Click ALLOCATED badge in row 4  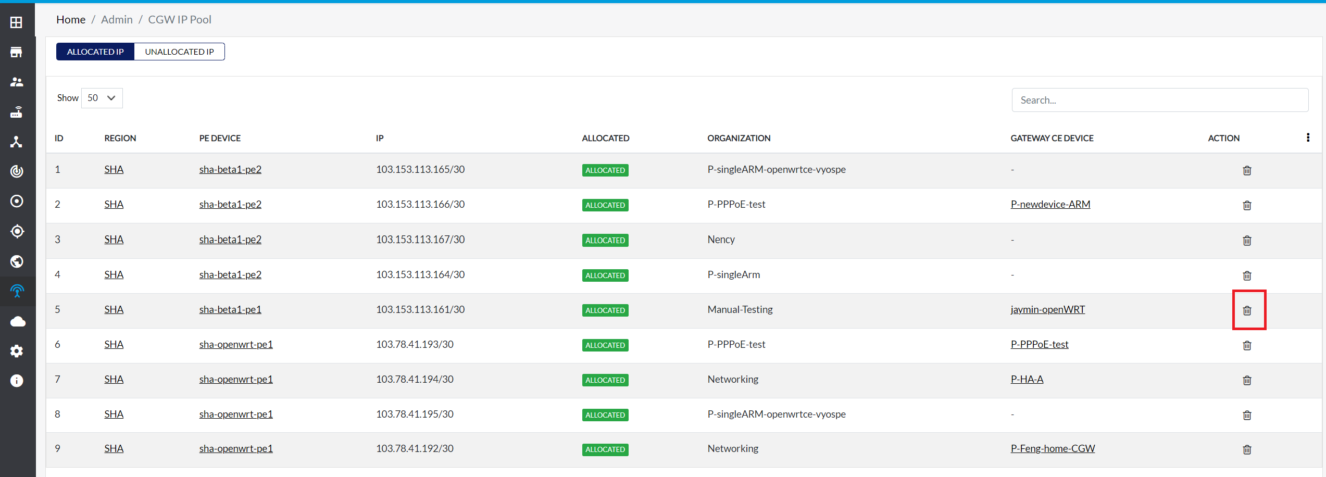point(605,275)
